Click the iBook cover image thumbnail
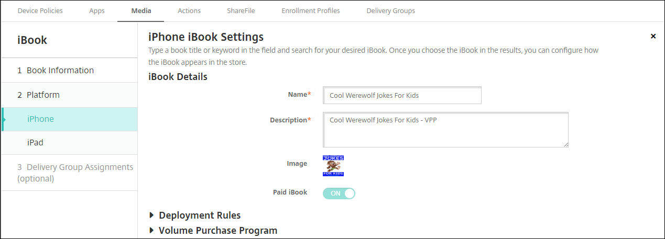 click(333, 165)
